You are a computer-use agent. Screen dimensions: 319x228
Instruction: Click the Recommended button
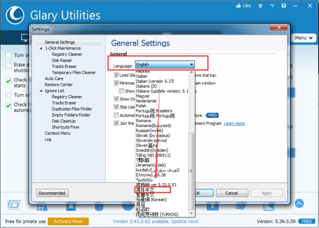52,193
